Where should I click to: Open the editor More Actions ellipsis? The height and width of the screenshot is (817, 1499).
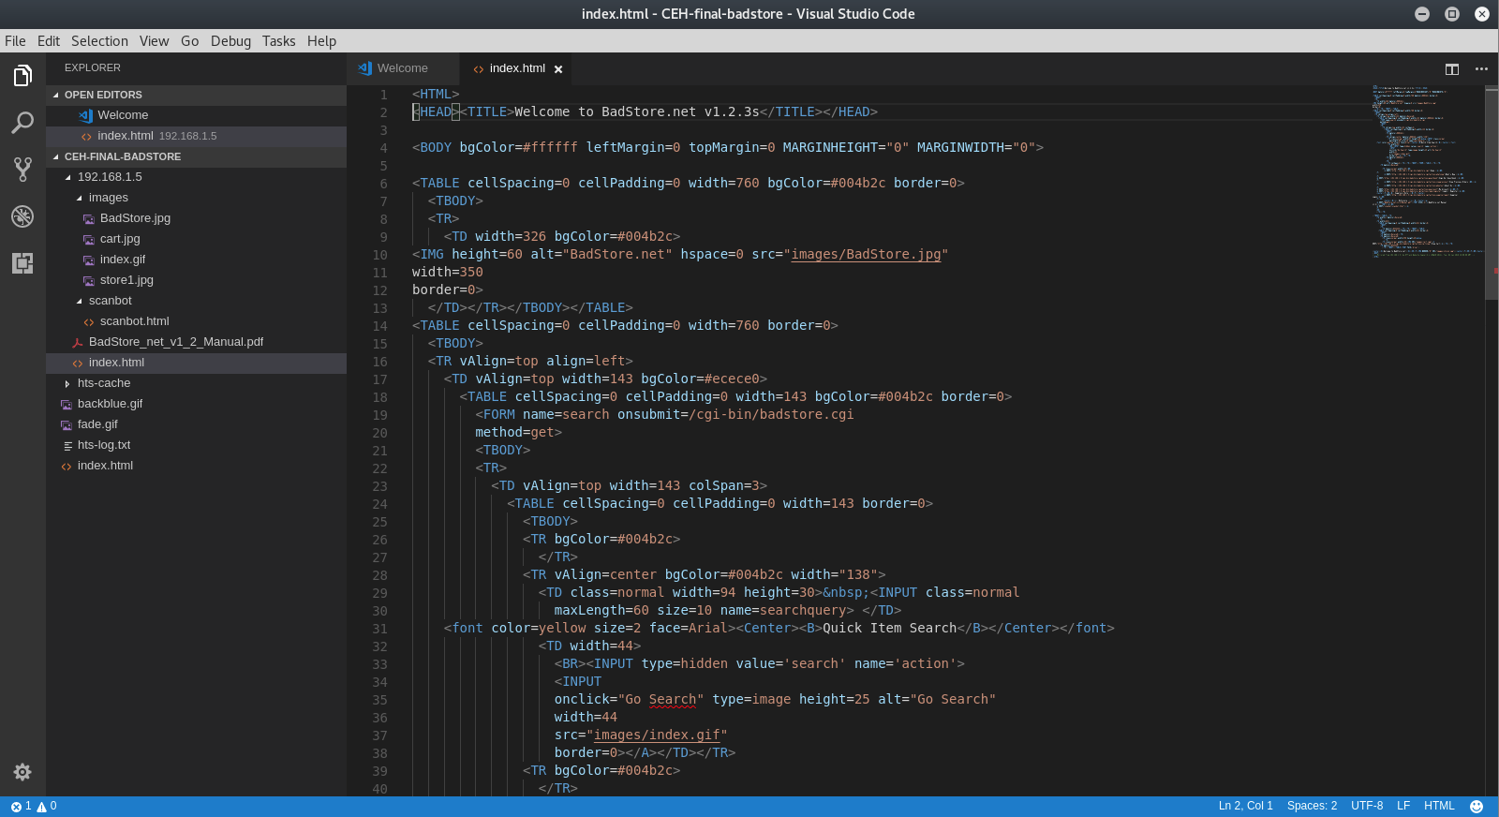[x=1481, y=68]
